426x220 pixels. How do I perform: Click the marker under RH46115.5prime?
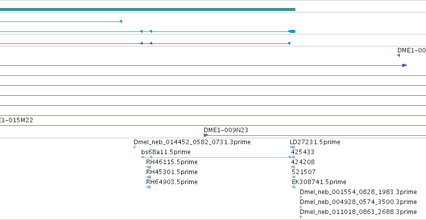149,167
